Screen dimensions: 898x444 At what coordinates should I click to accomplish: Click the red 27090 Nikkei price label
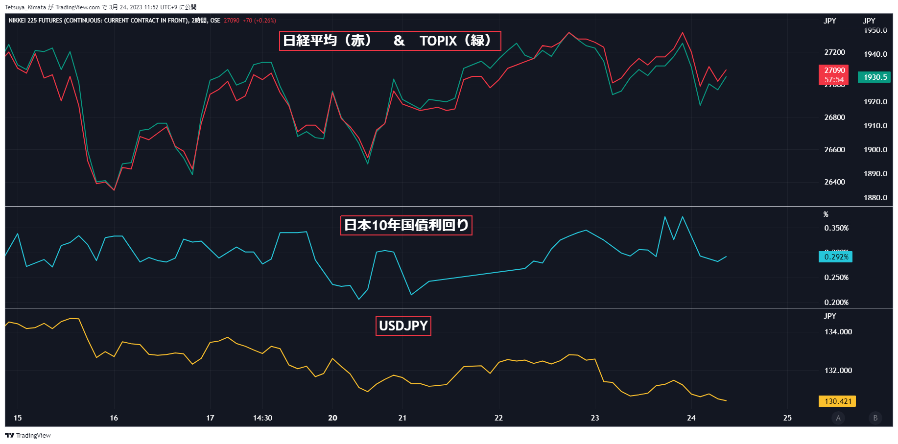click(x=834, y=75)
